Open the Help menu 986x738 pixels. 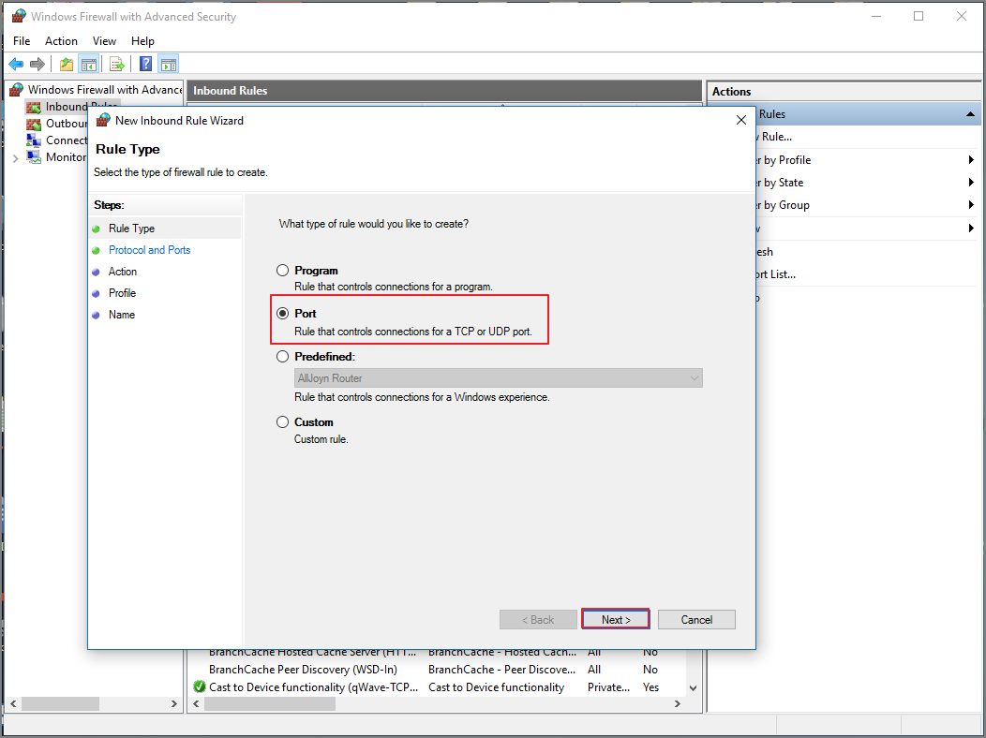142,41
